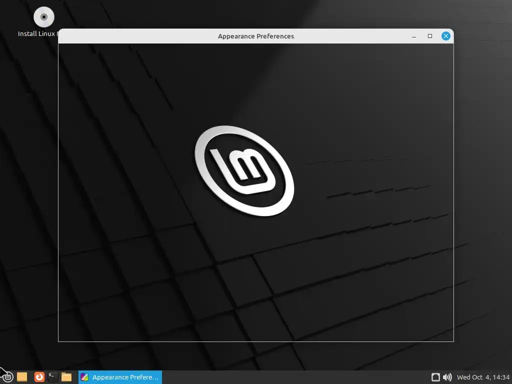Launch Firefox from the taskbar
Screen dimensions: 512x384
[x=39, y=377]
